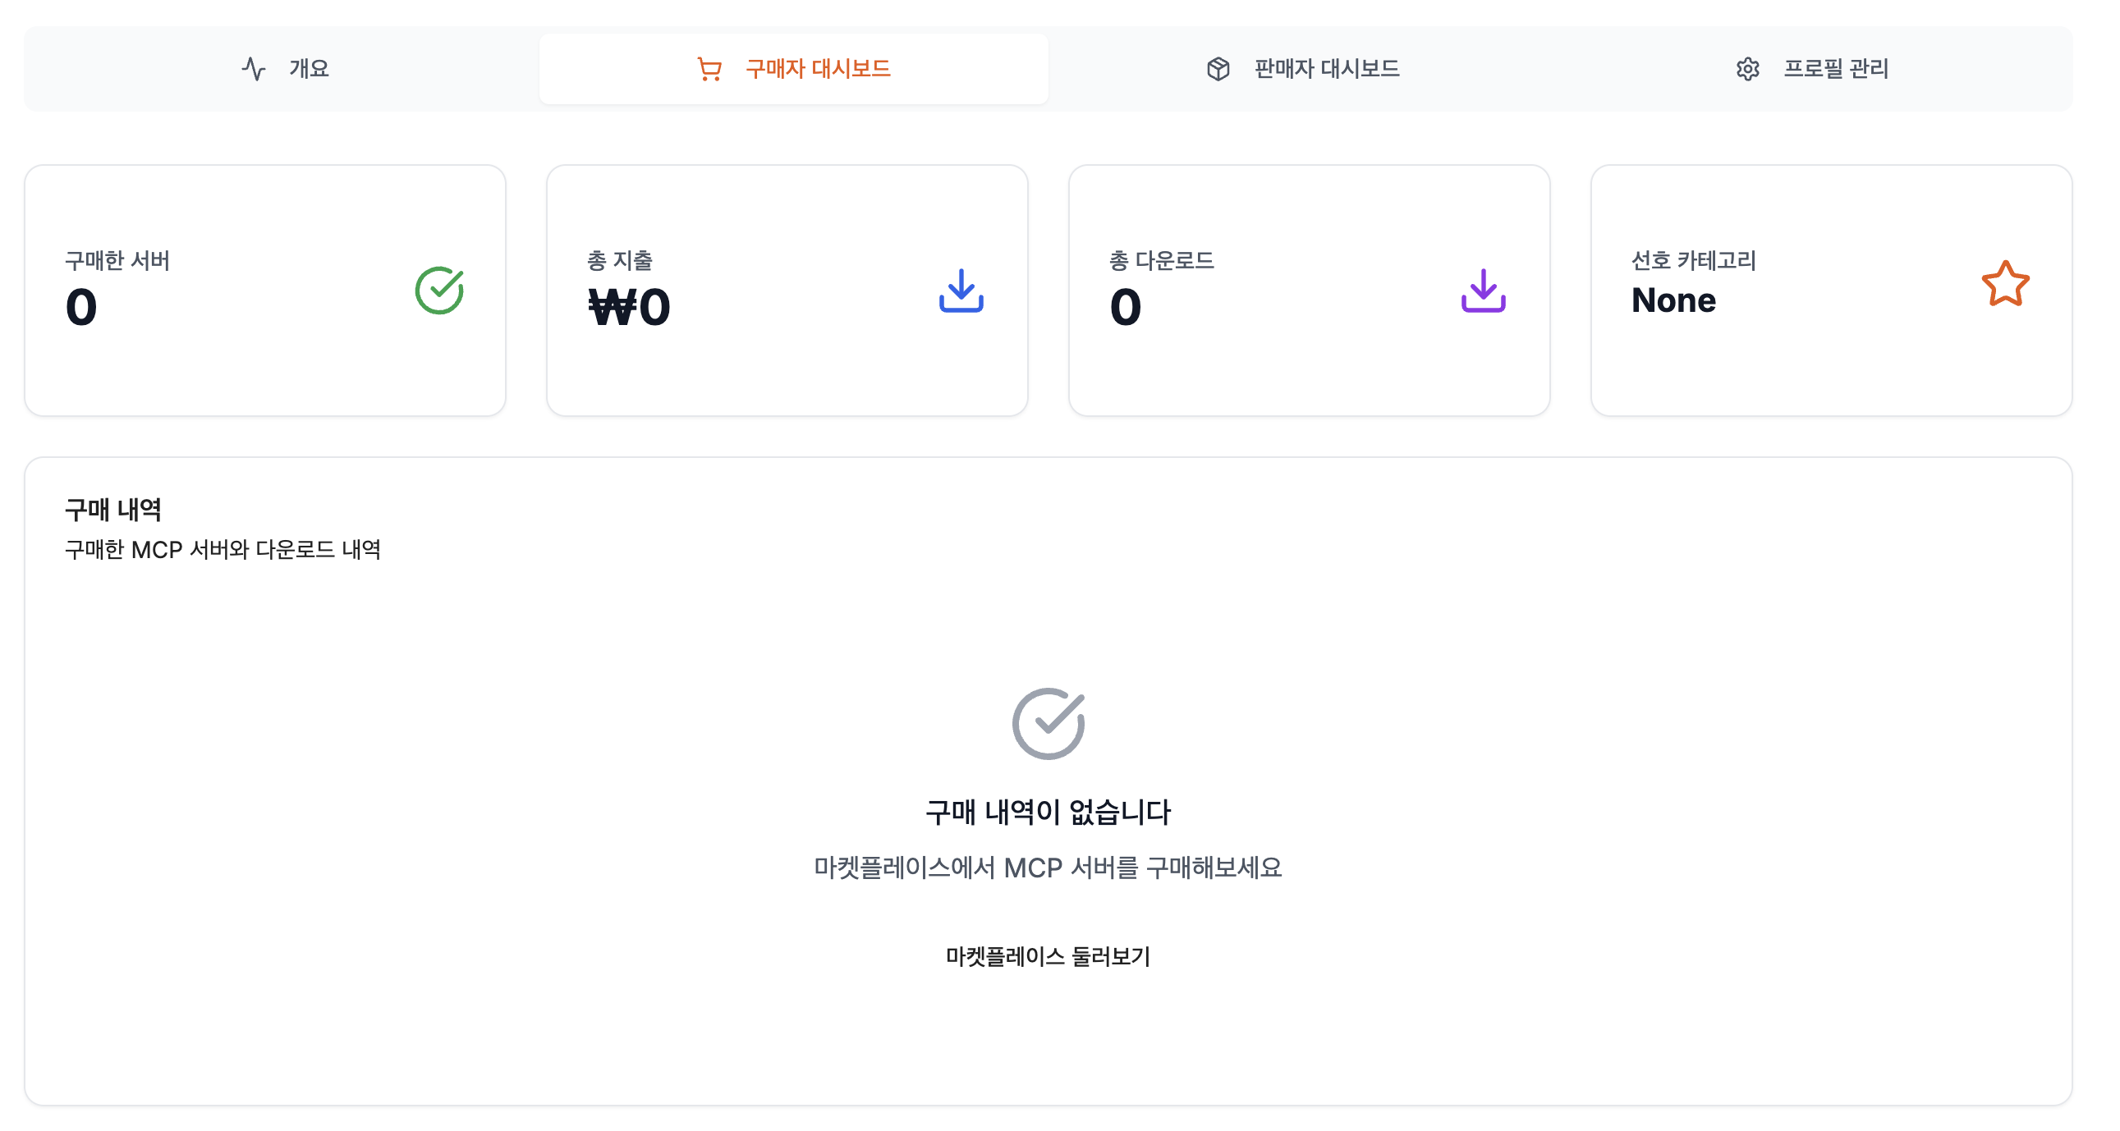Click the gray check circle in empty state
The image size is (2120, 1131).
click(x=1049, y=722)
